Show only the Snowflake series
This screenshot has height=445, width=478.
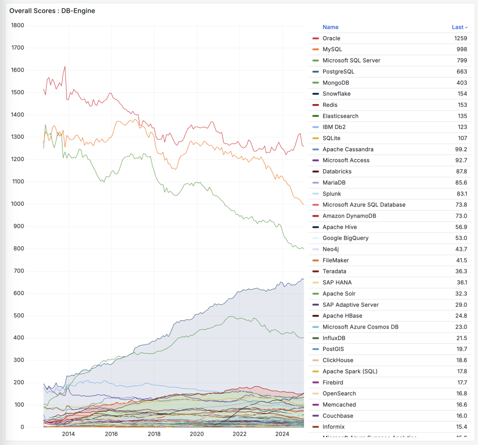point(336,94)
